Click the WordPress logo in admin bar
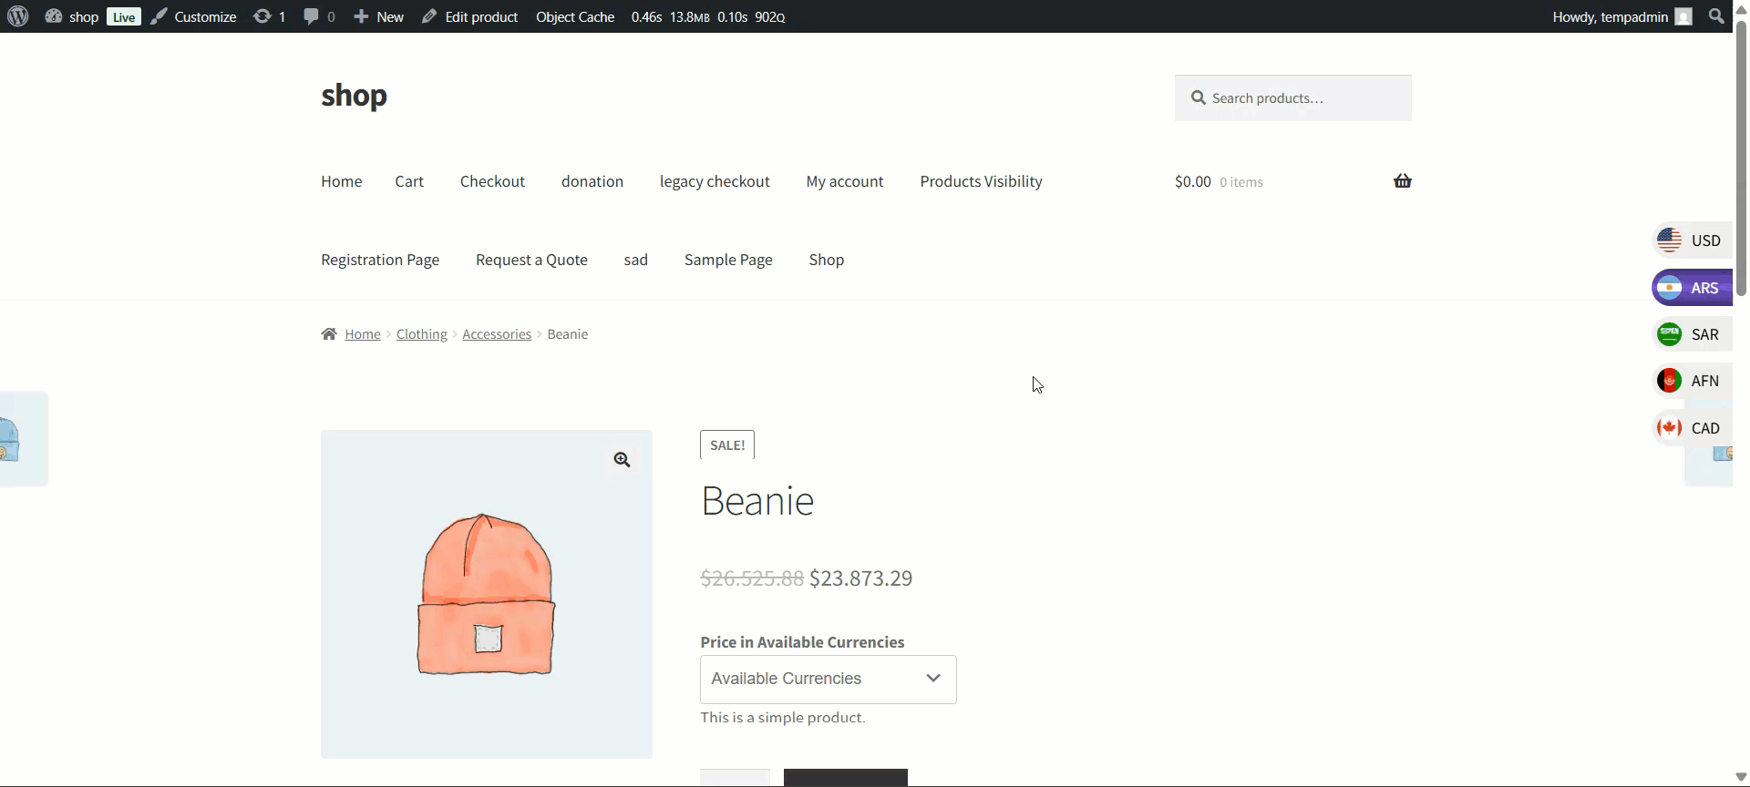Viewport: 1750px width, 787px height. coord(18,16)
